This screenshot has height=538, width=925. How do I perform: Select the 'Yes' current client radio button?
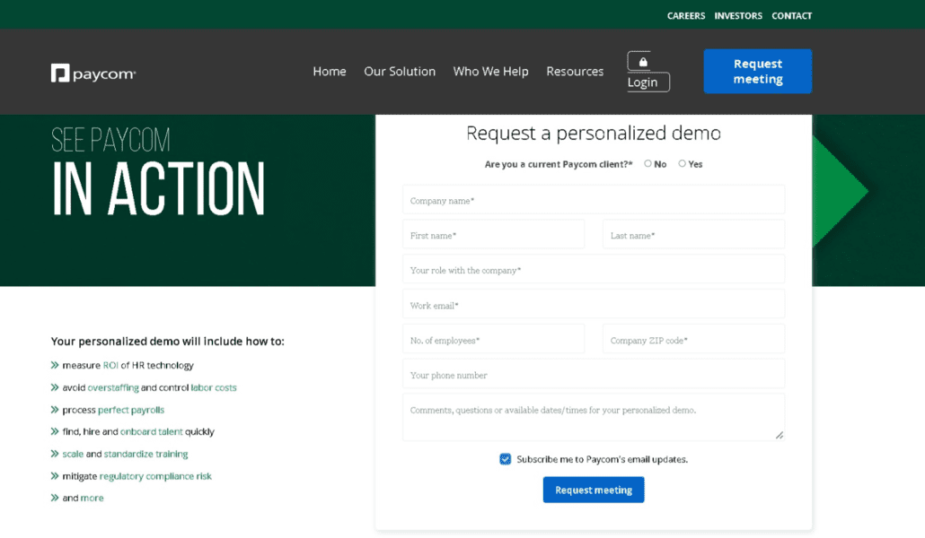click(x=683, y=163)
